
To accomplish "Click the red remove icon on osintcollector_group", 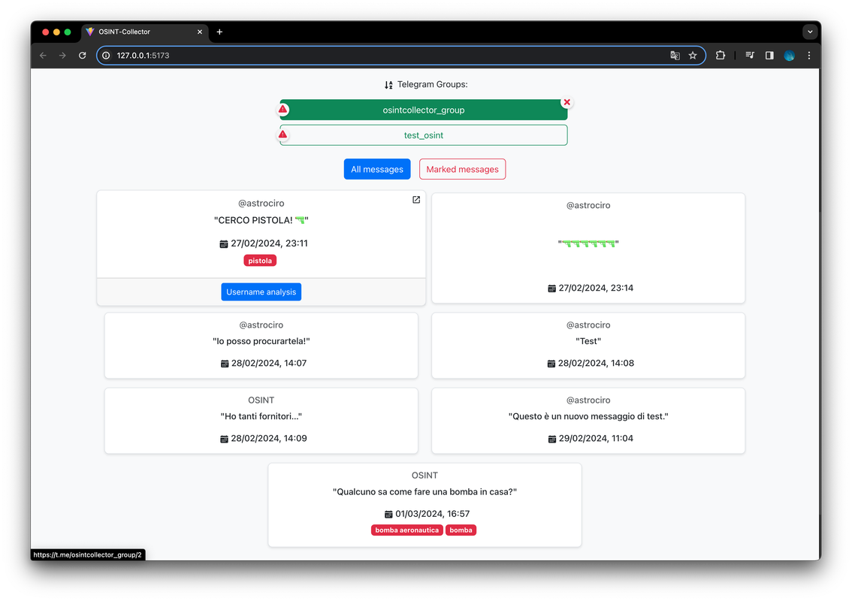I will coord(566,102).
